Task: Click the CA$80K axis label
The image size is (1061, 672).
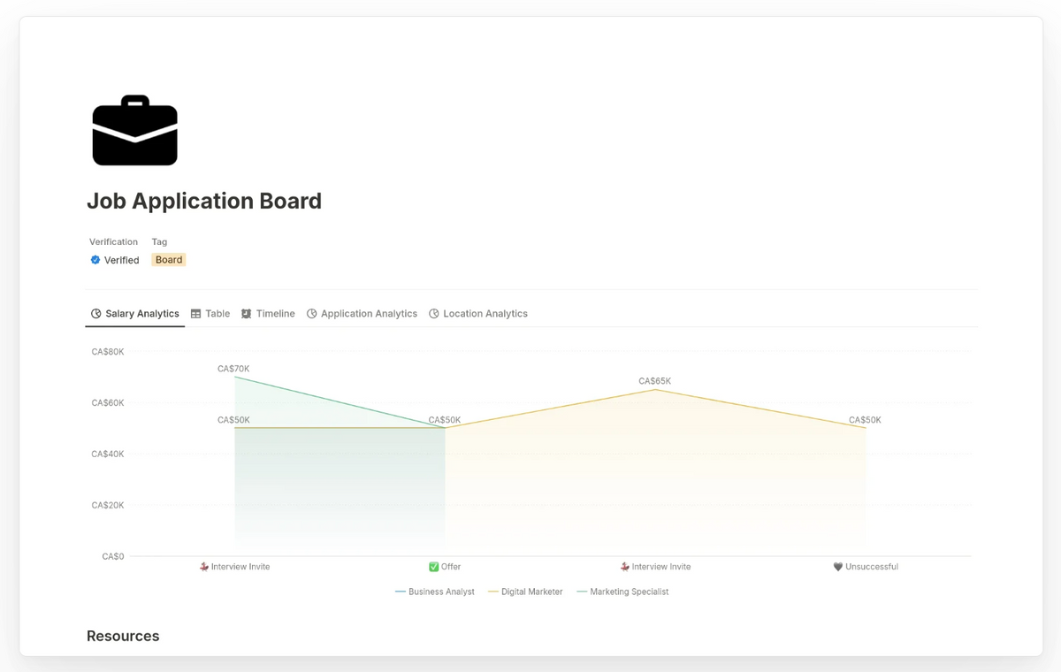Action: (x=108, y=352)
